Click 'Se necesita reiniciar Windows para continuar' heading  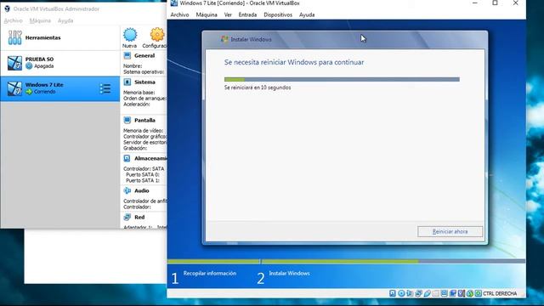pyautogui.click(x=294, y=62)
